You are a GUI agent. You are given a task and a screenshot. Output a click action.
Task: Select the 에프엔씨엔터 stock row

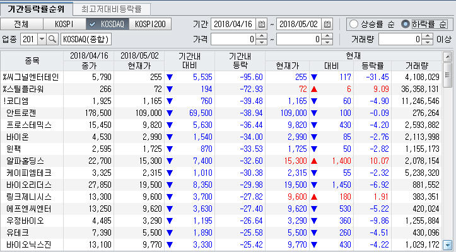(x=221, y=209)
